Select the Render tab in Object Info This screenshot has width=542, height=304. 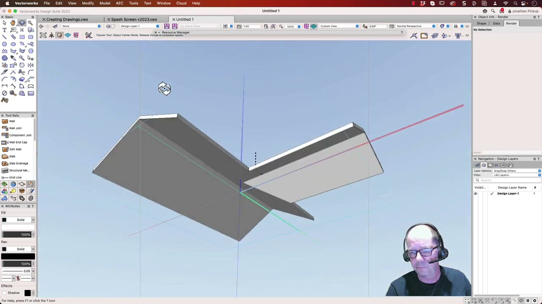pyautogui.click(x=511, y=24)
